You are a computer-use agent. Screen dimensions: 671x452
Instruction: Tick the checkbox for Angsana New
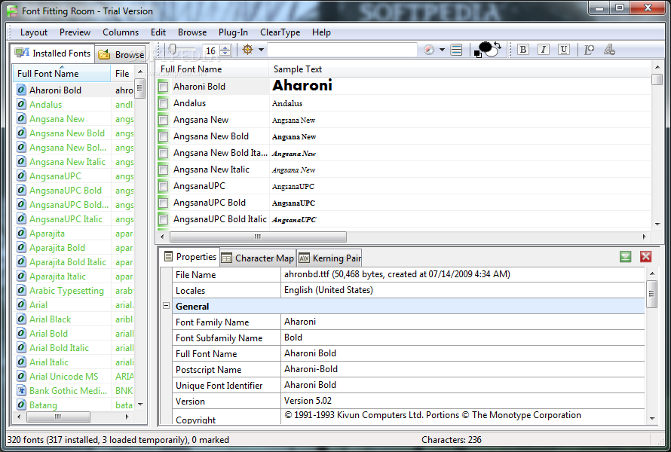click(x=163, y=121)
